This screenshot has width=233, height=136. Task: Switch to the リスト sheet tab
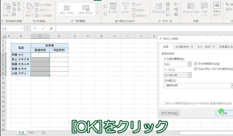pyautogui.click(x=31, y=133)
